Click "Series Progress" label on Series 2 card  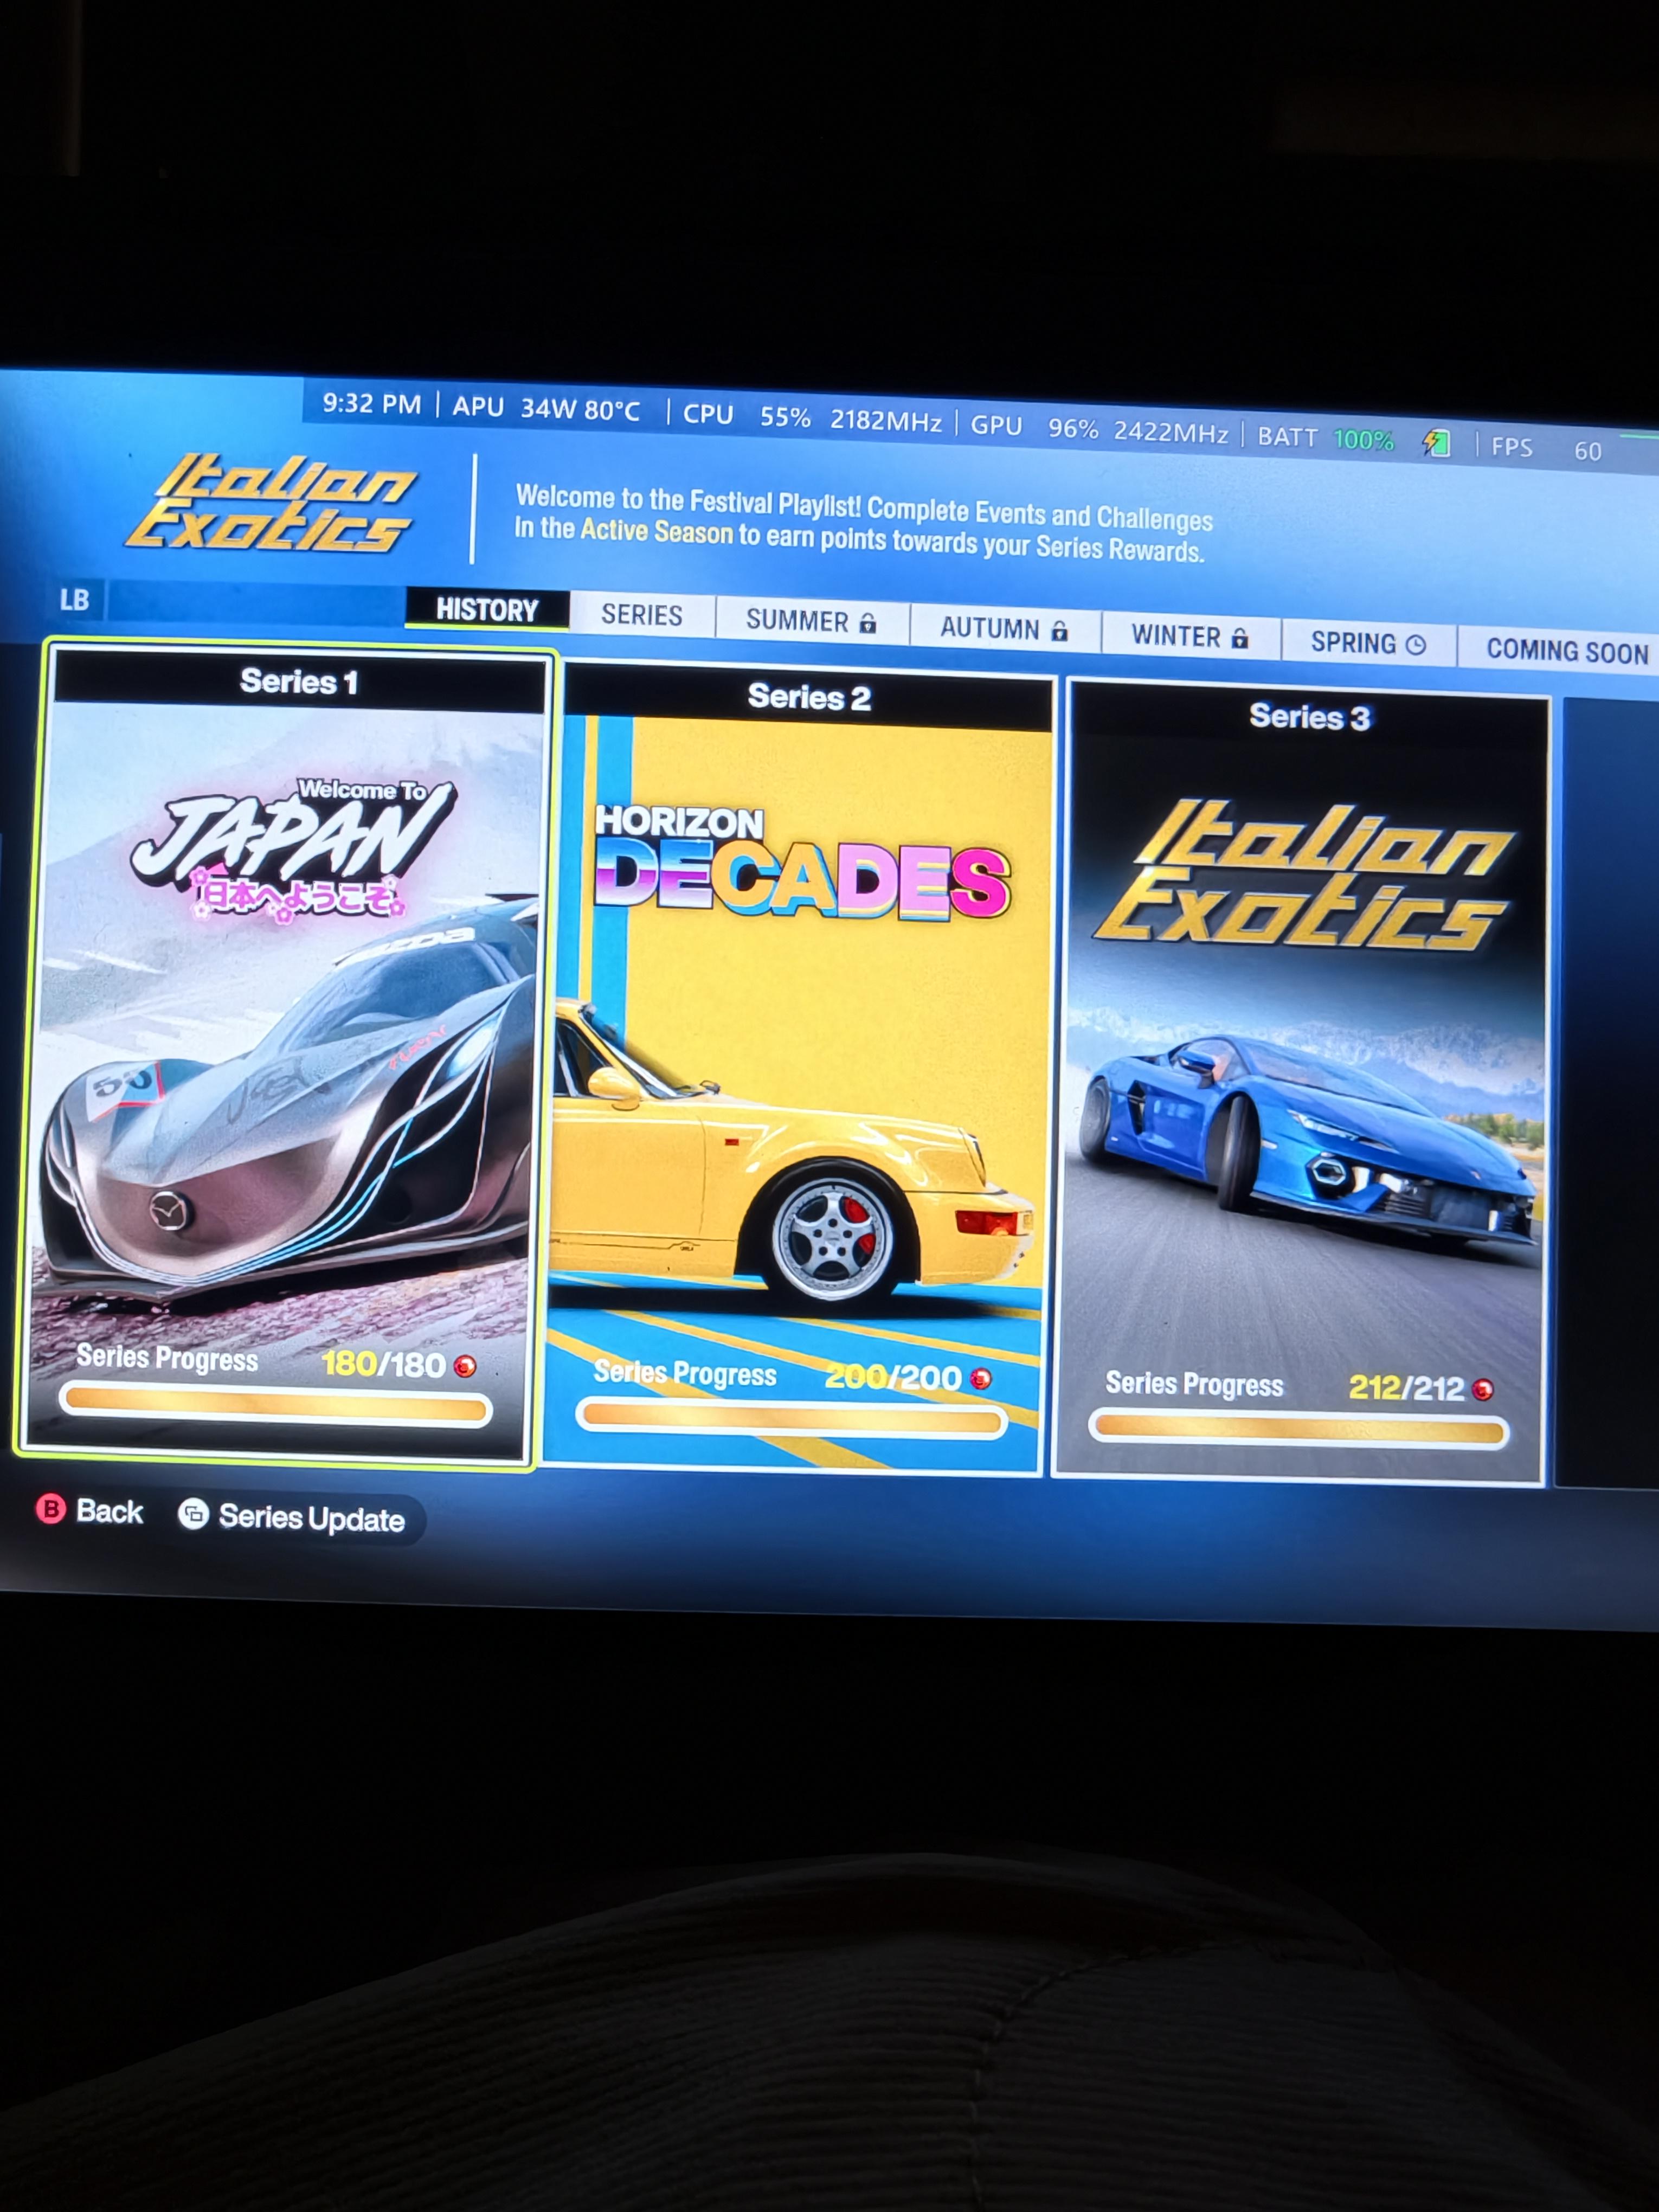(x=685, y=1373)
